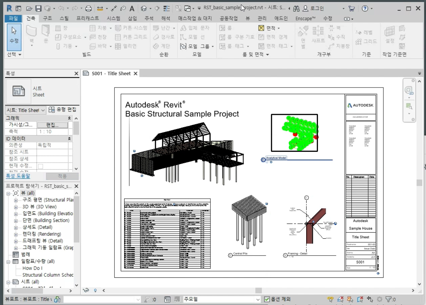This screenshot has height=305, width=426.
Task: Click the Text 'A' tool in quick access toolbar
Action: [x=132, y=8]
